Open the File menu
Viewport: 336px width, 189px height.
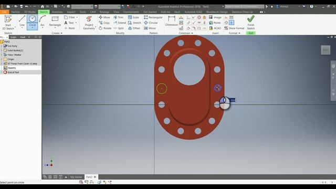coord(5,12)
